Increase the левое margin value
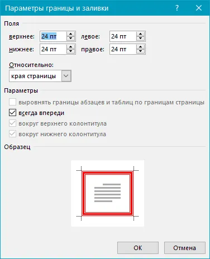 click(x=140, y=34)
